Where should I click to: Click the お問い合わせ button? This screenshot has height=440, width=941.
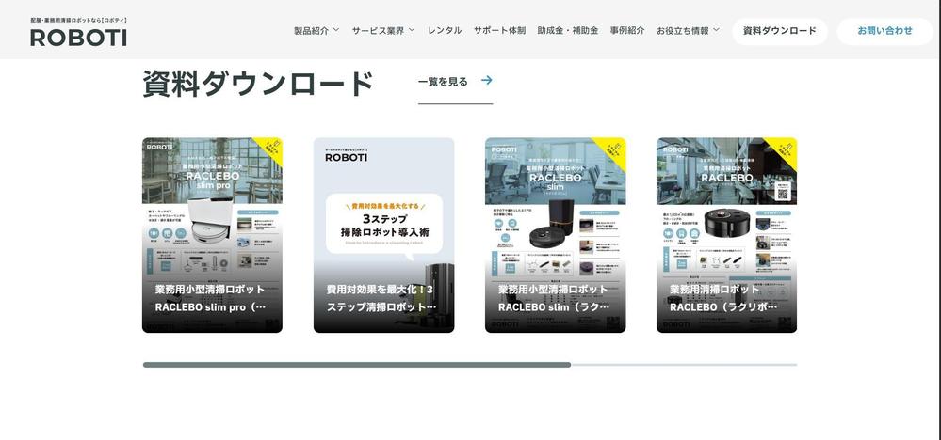point(884,31)
